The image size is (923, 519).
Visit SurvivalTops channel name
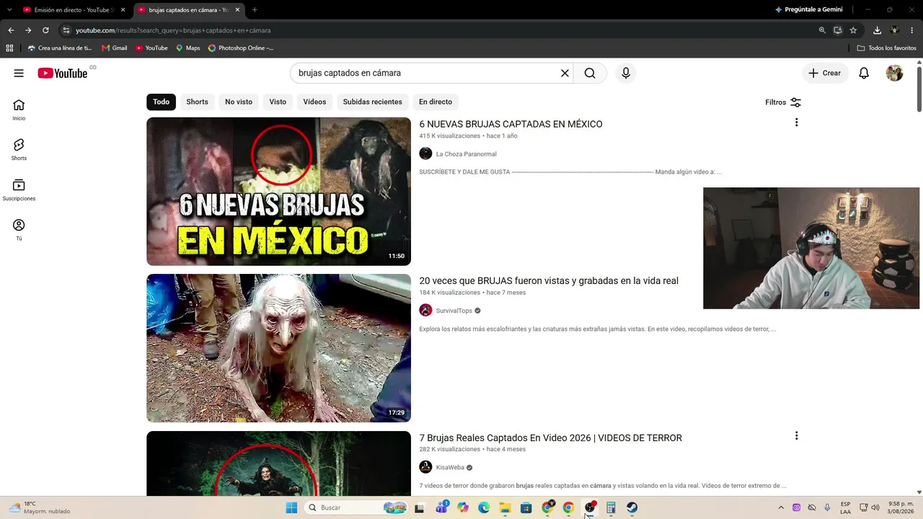[x=454, y=311]
